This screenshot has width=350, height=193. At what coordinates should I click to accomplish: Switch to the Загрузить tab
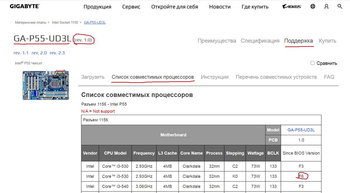tap(93, 77)
